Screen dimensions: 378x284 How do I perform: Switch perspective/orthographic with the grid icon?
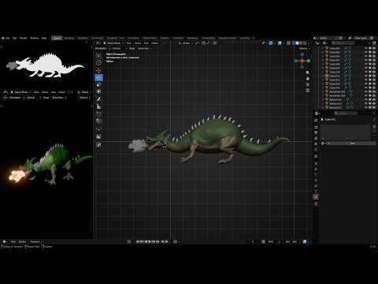click(x=308, y=91)
